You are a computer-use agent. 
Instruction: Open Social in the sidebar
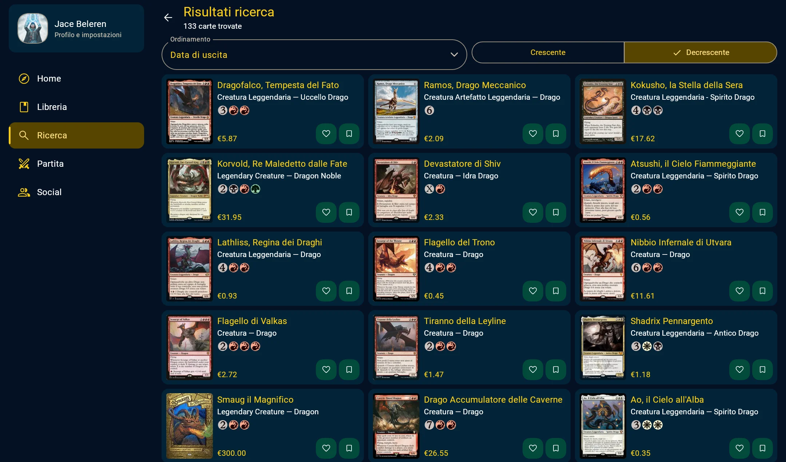coord(76,192)
